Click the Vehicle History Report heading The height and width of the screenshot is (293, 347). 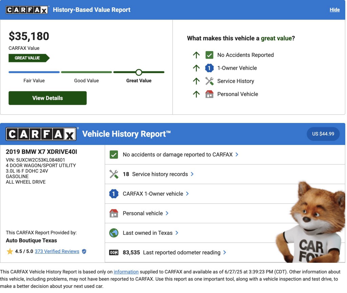tap(126, 134)
